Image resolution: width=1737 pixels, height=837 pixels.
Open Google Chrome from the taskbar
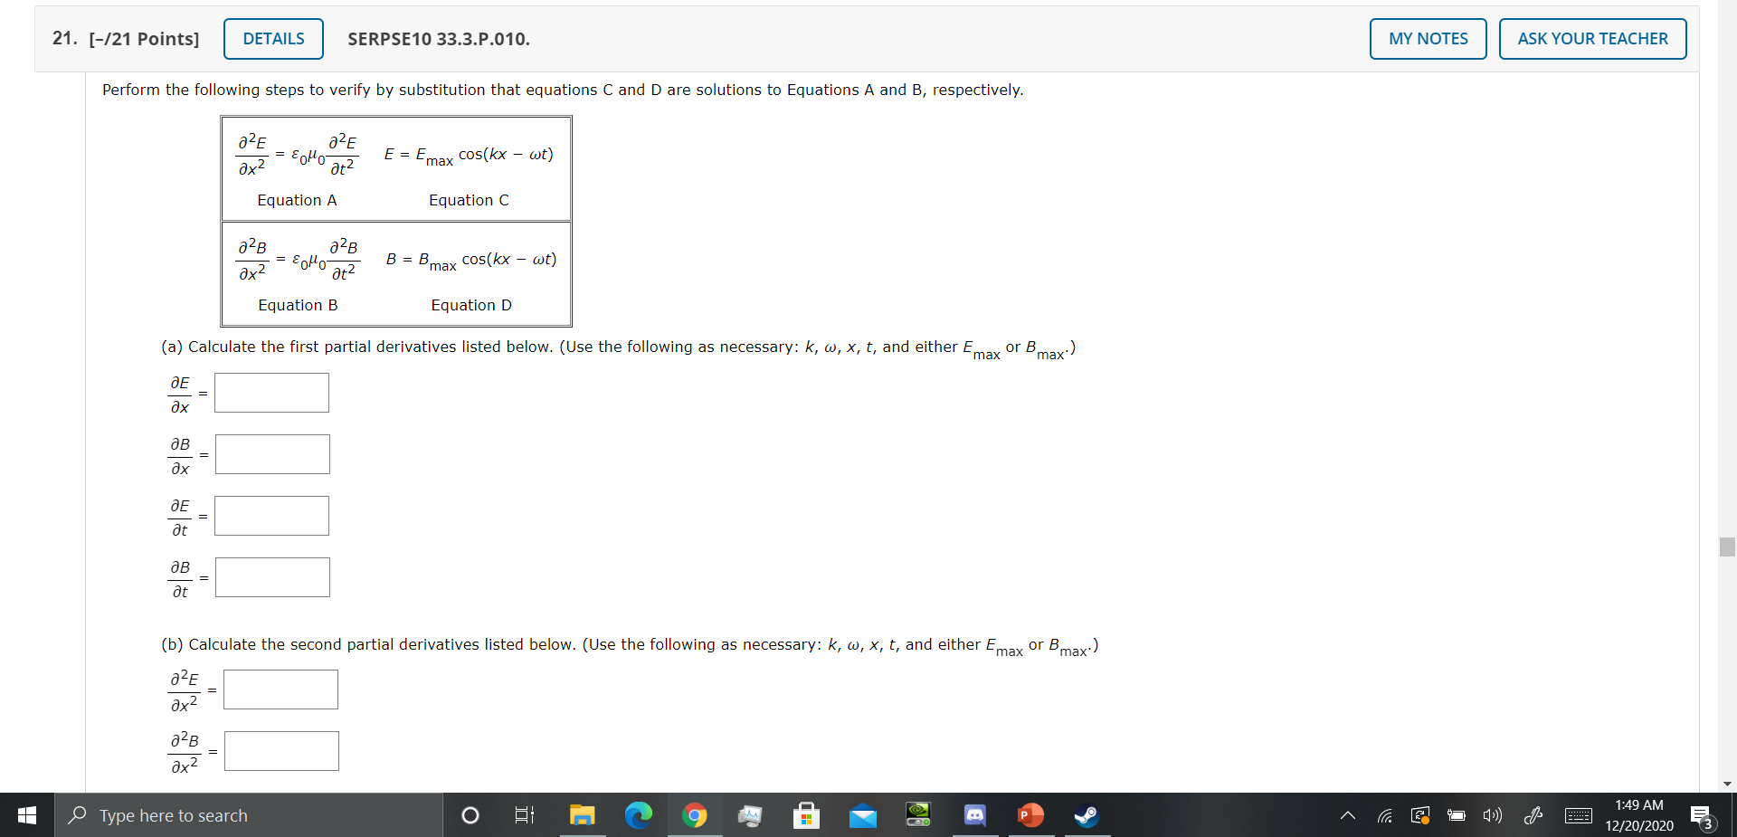pyautogui.click(x=696, y=815)
